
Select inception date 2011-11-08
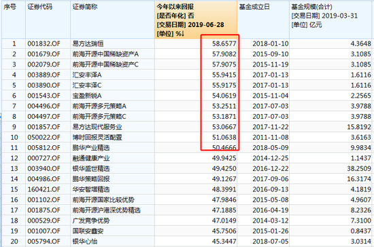click(271, 137)
